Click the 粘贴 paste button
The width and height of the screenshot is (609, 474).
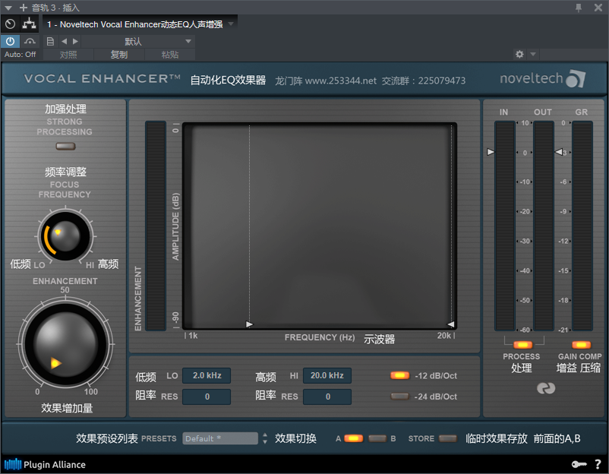pos(170,55)
